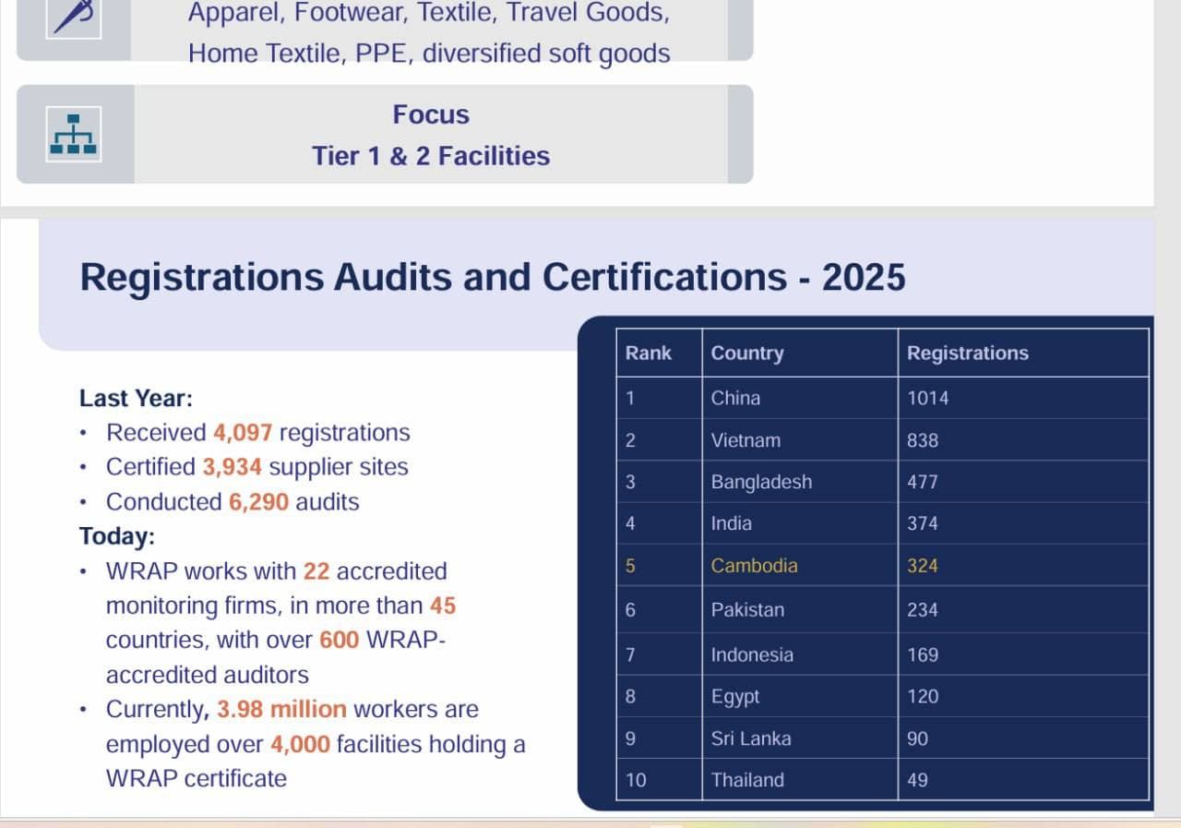Click rank number "10" in the Thailand row
The height and width of the screenshot is (828, 1181).
click(636, 780)
